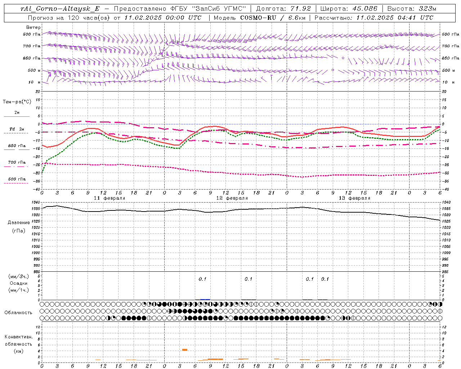Click the Прогноз на 120 часа(ов) text
The image size is (461, 369).
pos(69,18)
